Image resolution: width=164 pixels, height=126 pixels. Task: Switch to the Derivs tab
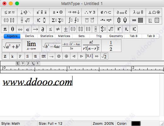[x=29, y=36]
